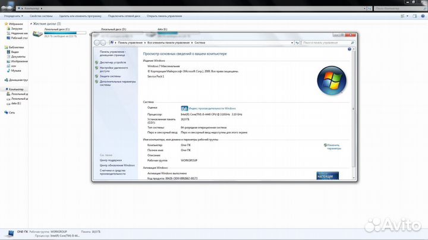
Task: Select Сеть (Network) in navigation pane
Action: pos(11,112)
